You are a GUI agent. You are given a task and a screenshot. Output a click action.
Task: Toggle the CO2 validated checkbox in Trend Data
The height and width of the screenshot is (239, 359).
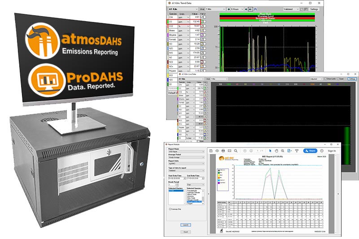[x=202, y=26]
